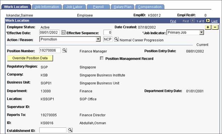Click the Establishment ID input field
222x134 pixels.
(53, 130)
